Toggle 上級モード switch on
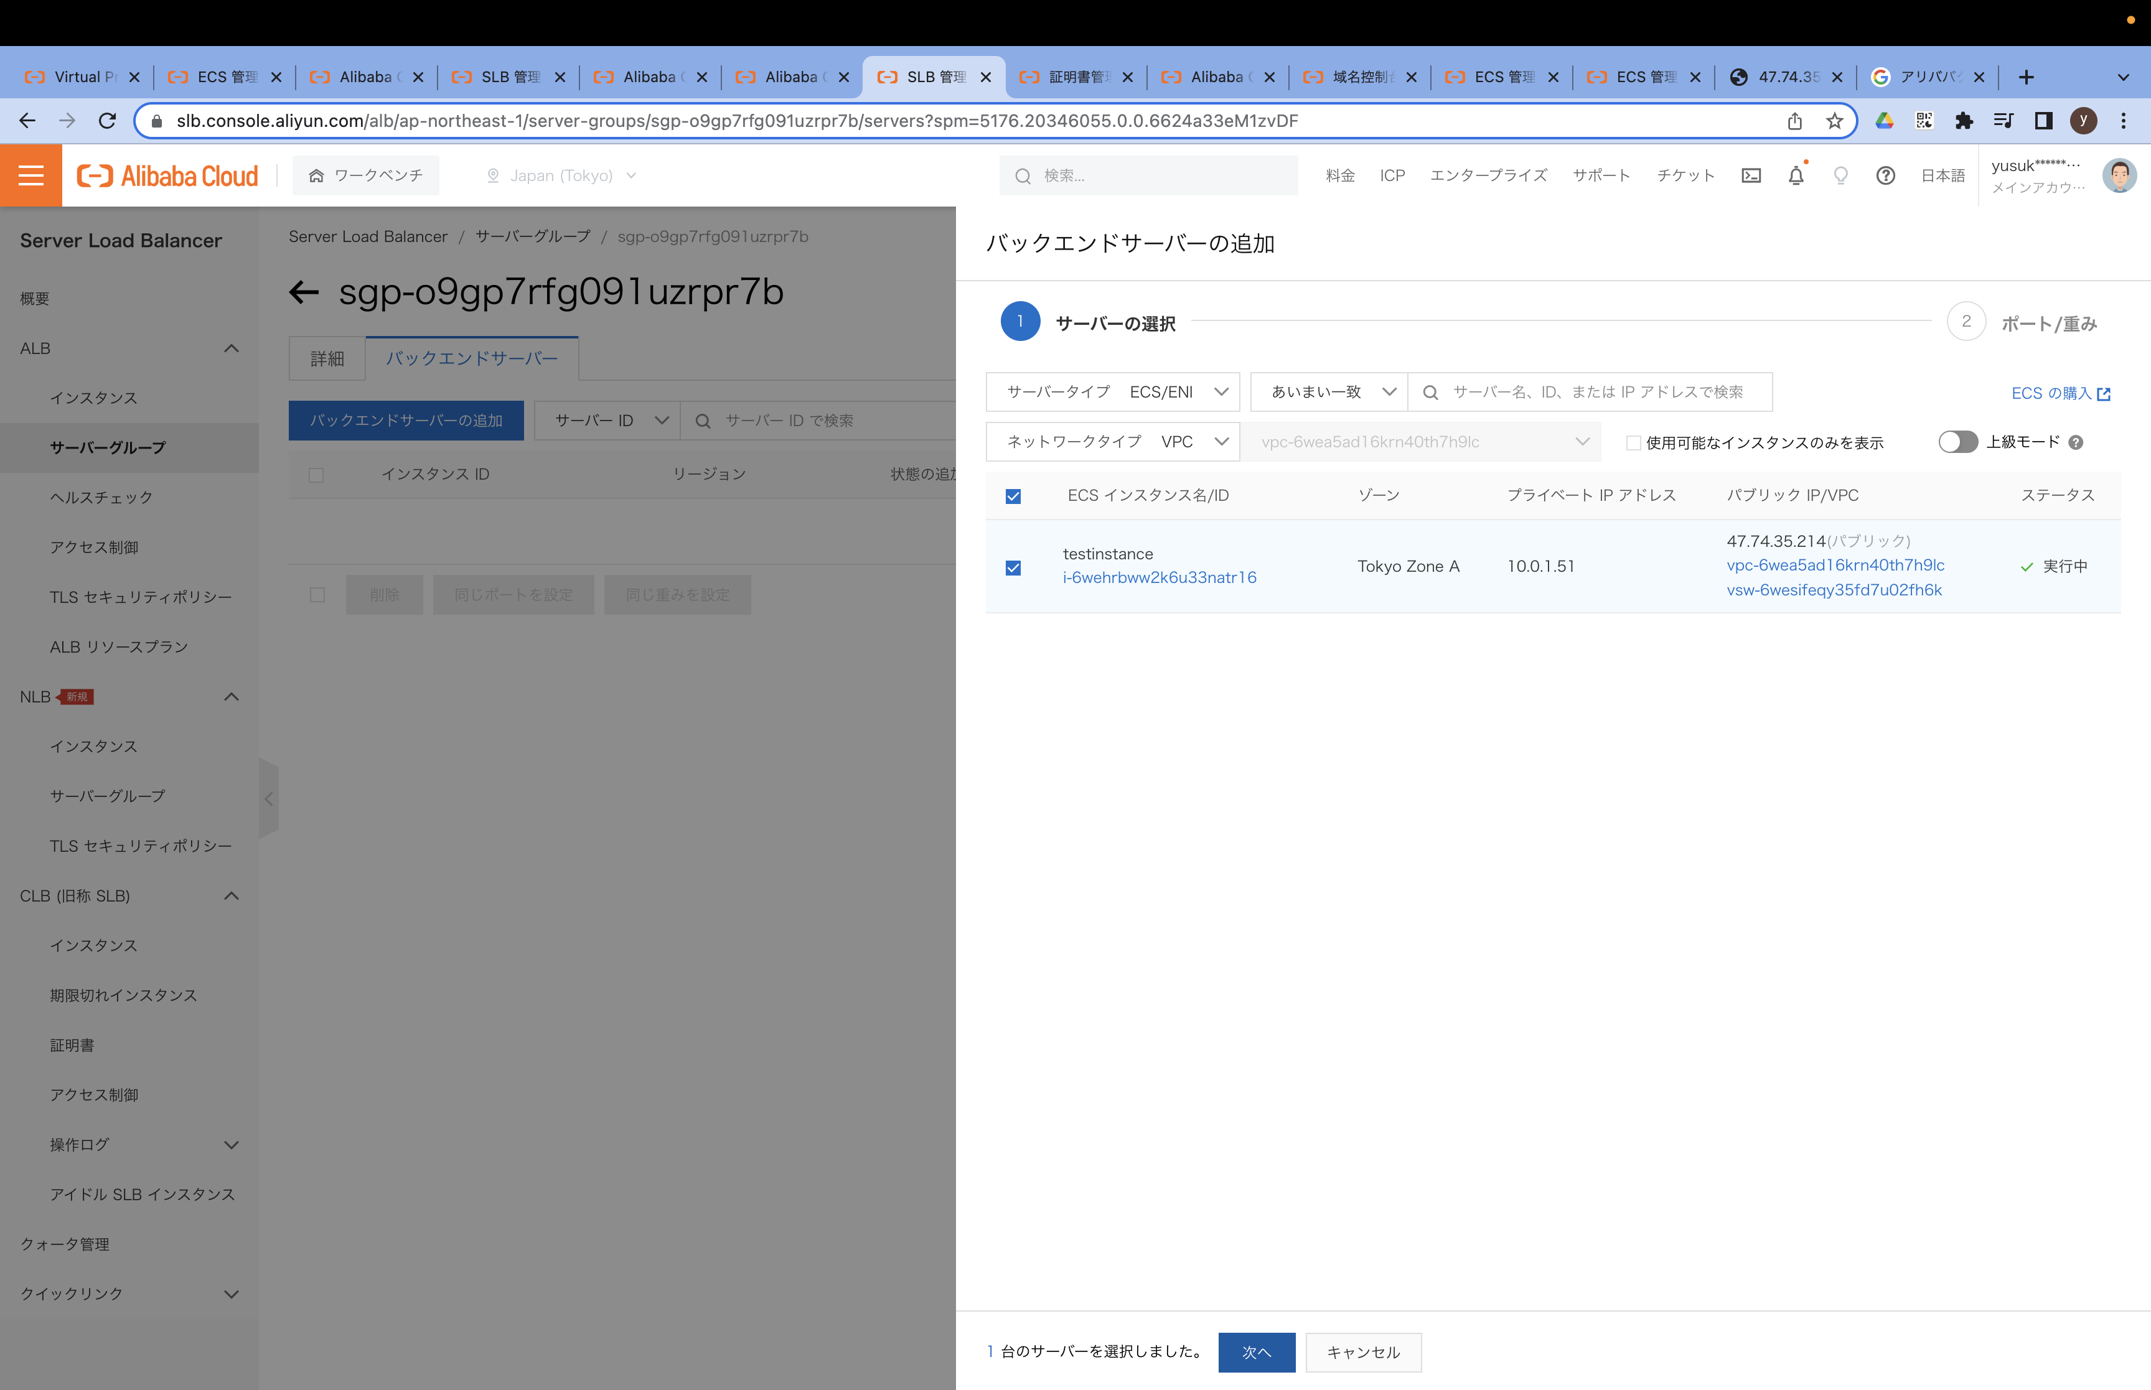This screenshot has width=2151, height=1390. click(x=1958, y=441)
